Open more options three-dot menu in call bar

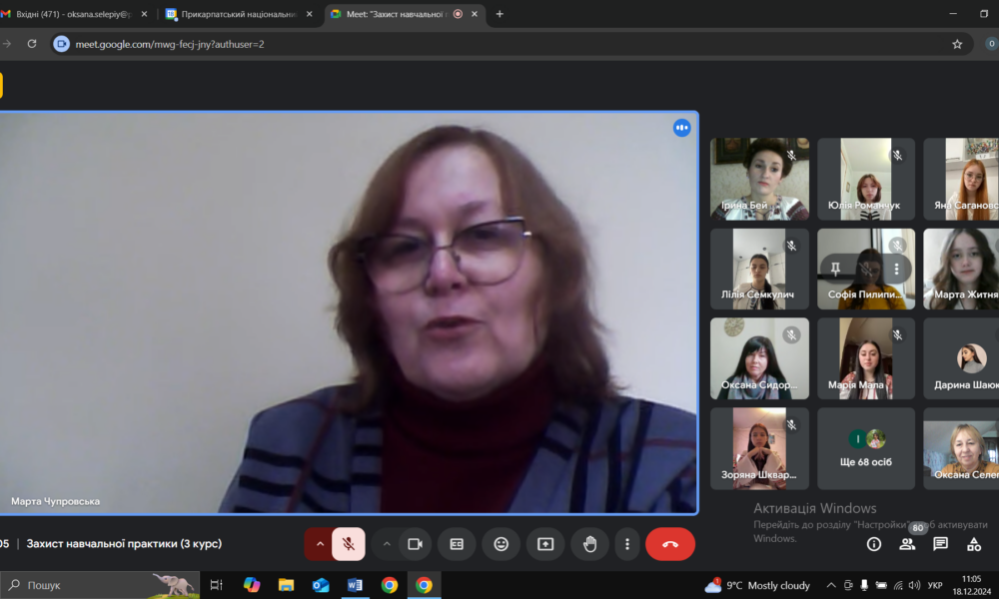(x=627, y=544)
